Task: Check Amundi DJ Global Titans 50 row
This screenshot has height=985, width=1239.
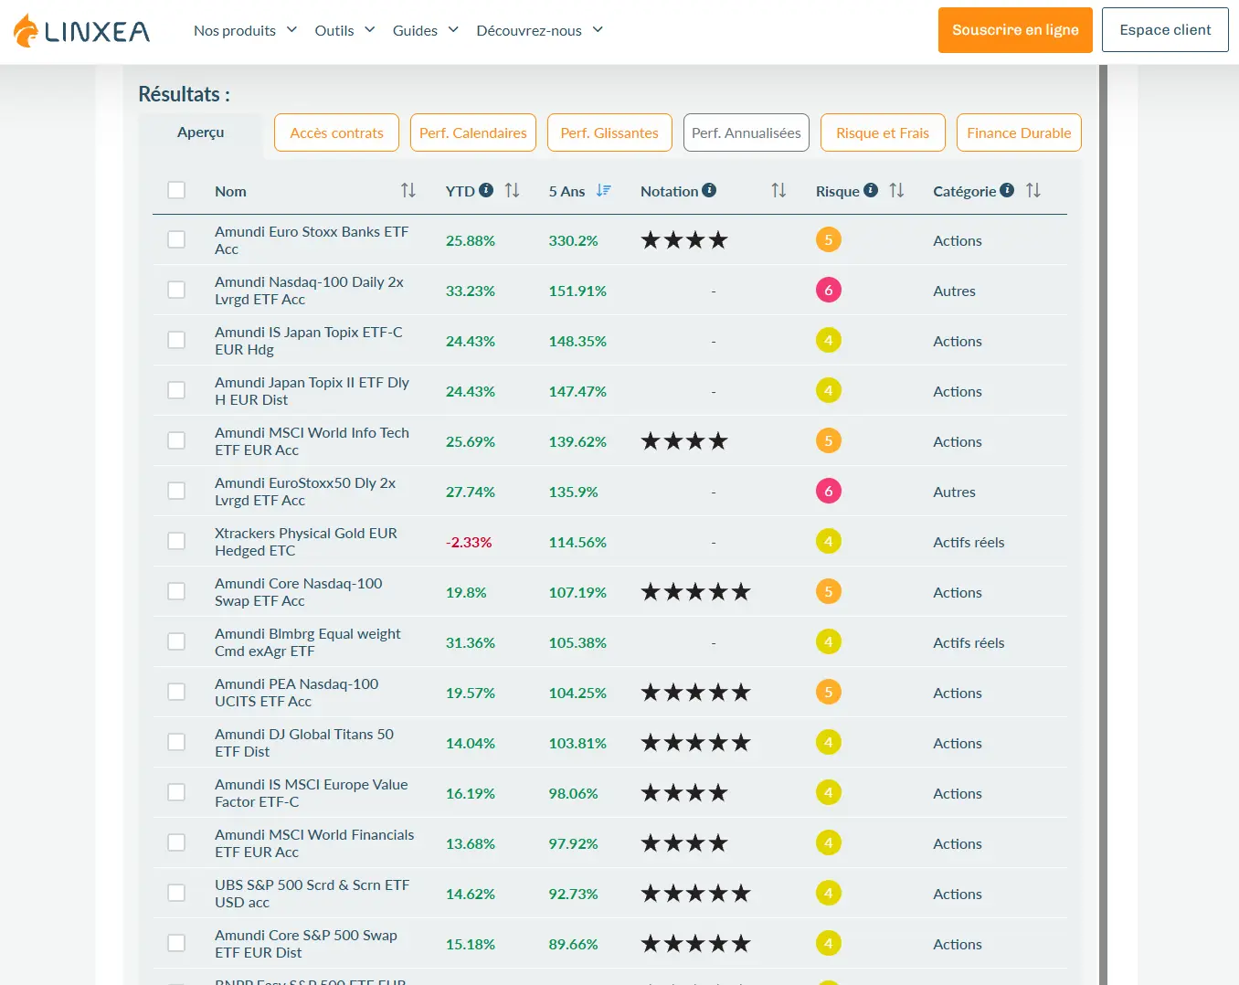Action: pos(176,742)
